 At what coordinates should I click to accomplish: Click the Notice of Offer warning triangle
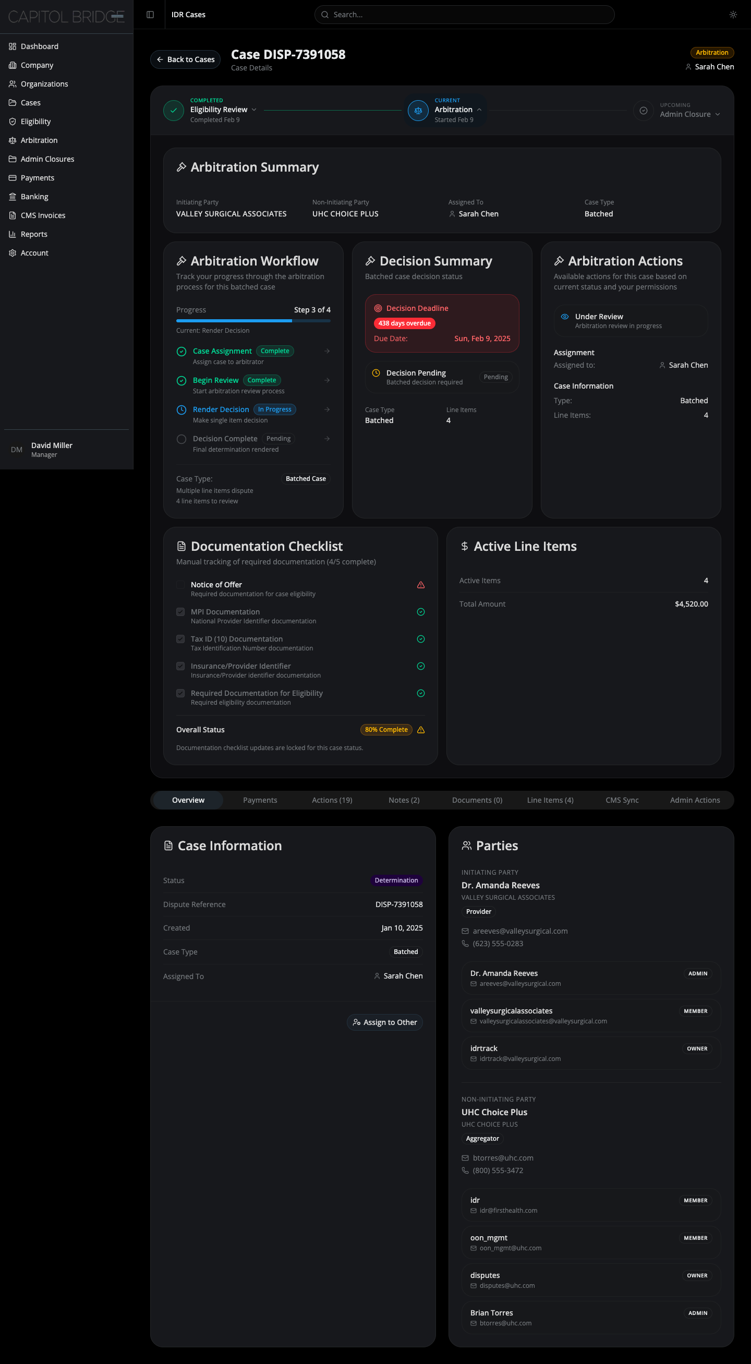[x=421, y=585]
